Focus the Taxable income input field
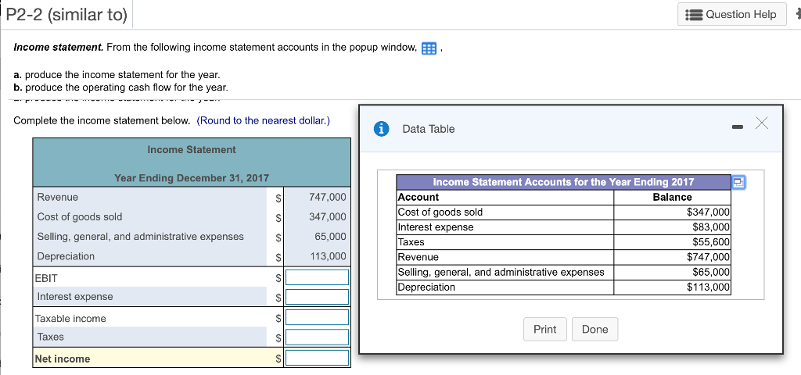 (x=317, y=317)
